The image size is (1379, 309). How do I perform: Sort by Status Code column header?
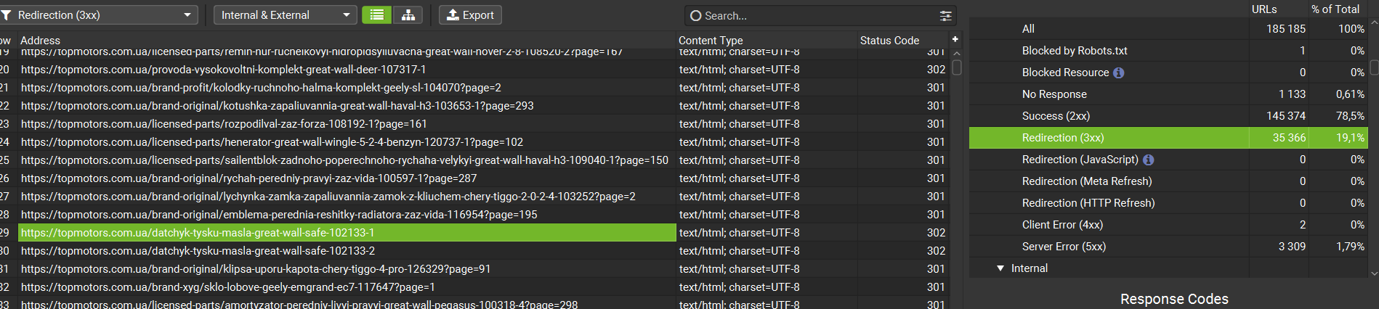889,41
